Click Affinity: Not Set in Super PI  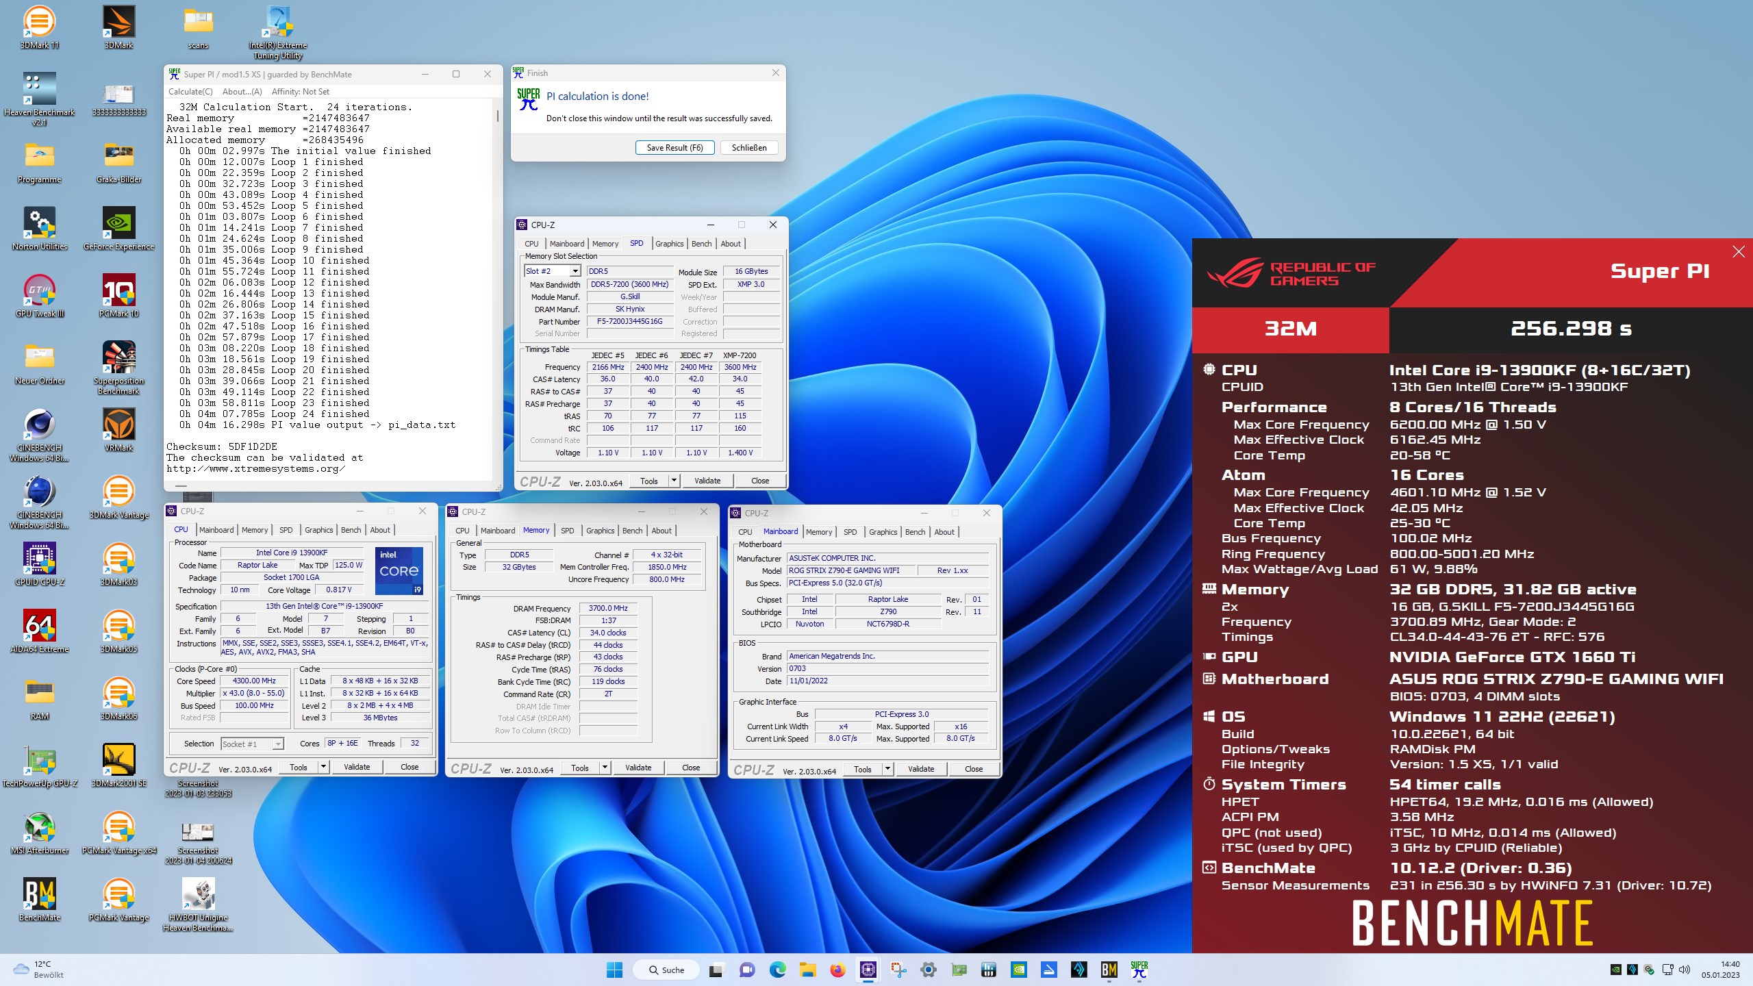coord(301,92)
